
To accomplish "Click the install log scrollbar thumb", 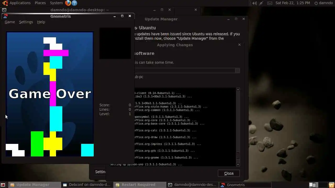I will tap(238, 156).
